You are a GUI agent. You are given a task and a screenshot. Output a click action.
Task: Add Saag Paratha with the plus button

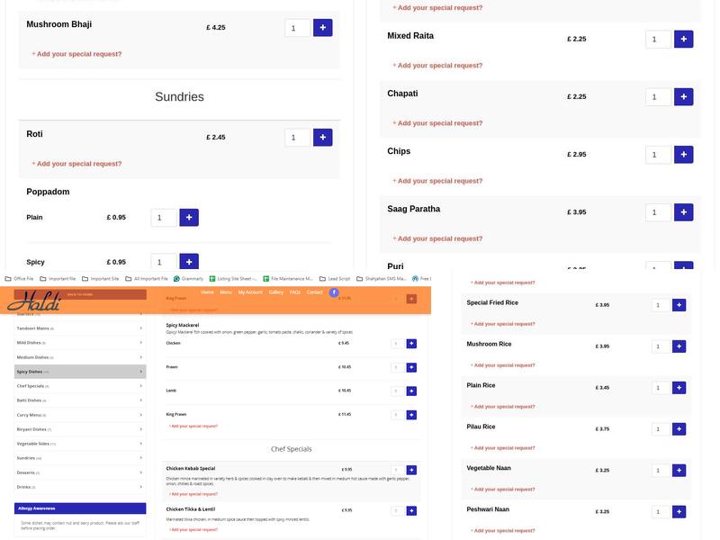(x=683, y=212)
